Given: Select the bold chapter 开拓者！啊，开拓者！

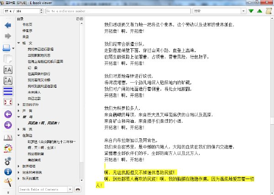Looking at the screenshot, I should [x=44, y=123].
